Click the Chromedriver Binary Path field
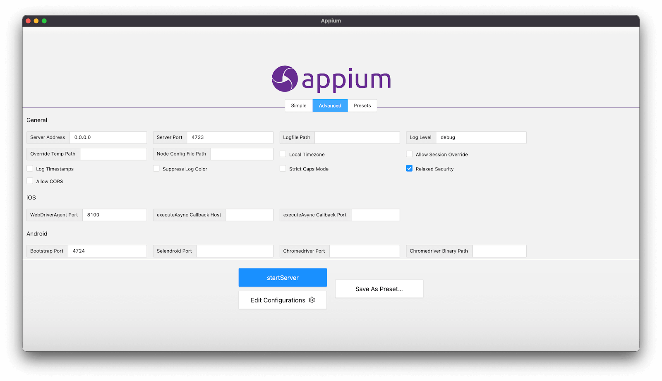The image size is (662, 381). pos(499,251)
